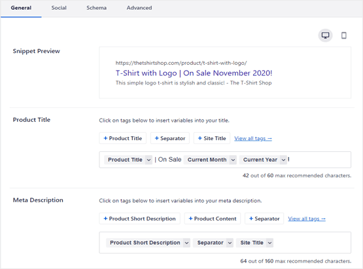Image resolution: width=363 pixels, height=269 pixels.
Task: Open View all tags link for Product Title
Action: point(253,139)
